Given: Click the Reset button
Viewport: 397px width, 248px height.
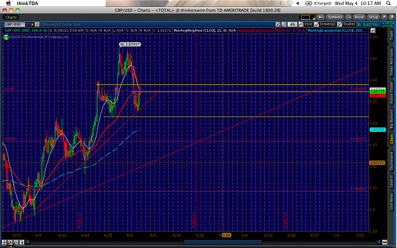Looking at the screenshot, I should tap(359, 17).
